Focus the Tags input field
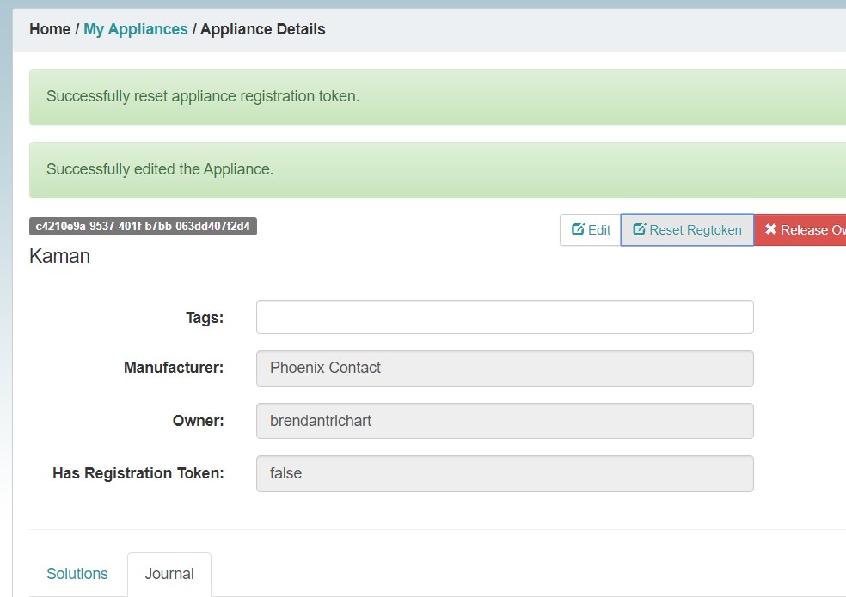The height and width of the screenshot is (597, 846). pyautogui.click(x=505, y=317)
